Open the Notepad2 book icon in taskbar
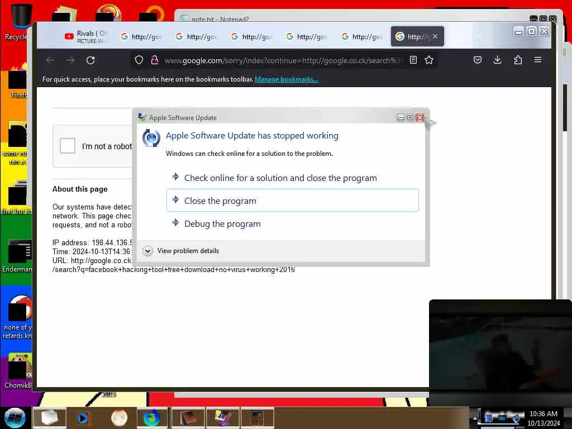This screenshot has width=572, height=429. (x=188, y=418)
